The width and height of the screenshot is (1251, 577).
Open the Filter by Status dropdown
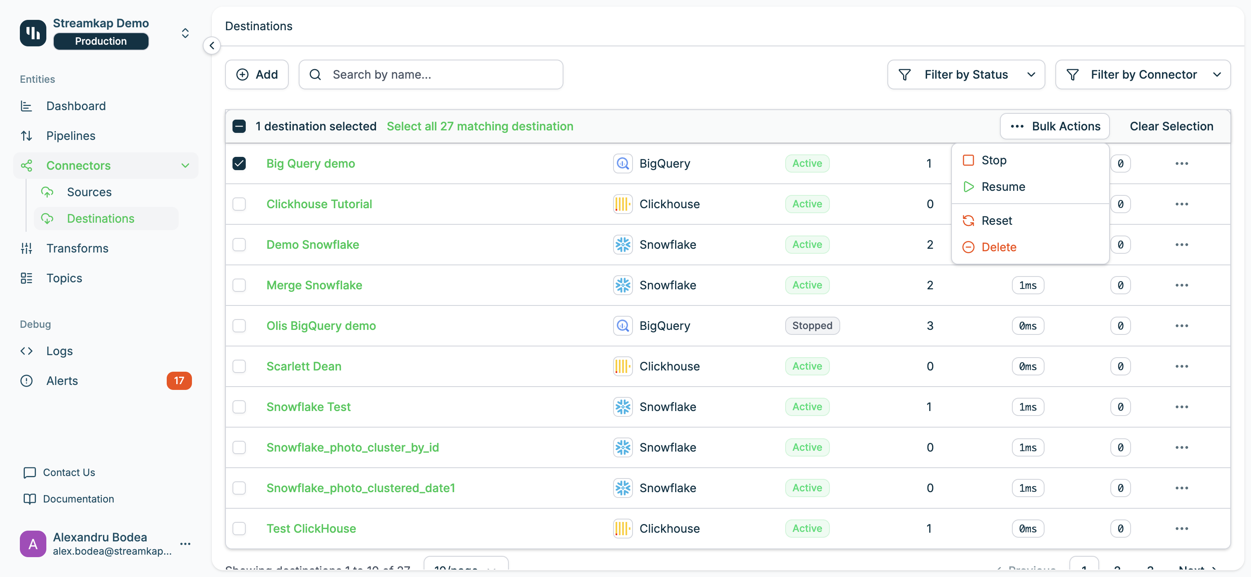click(x=966, y=75)
